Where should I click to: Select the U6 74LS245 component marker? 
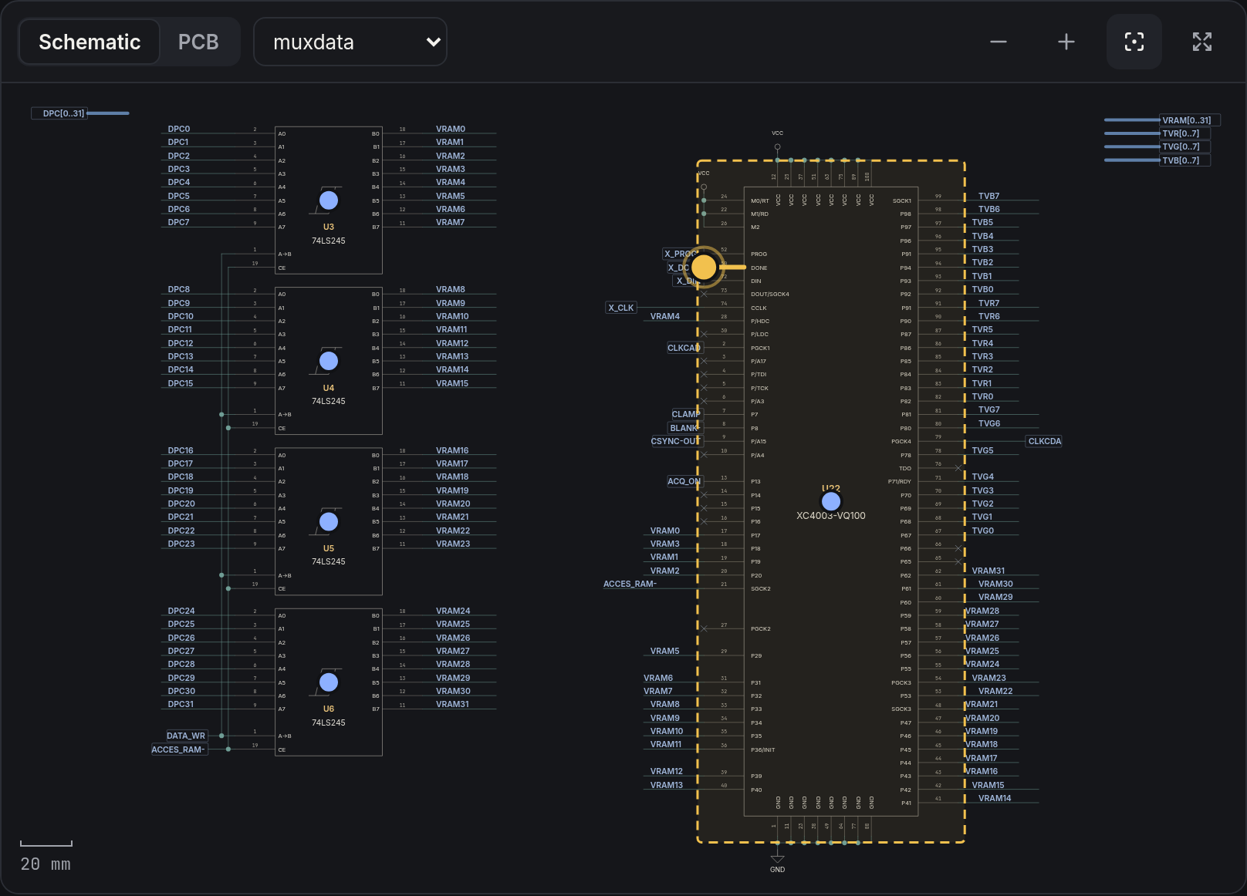329,682
